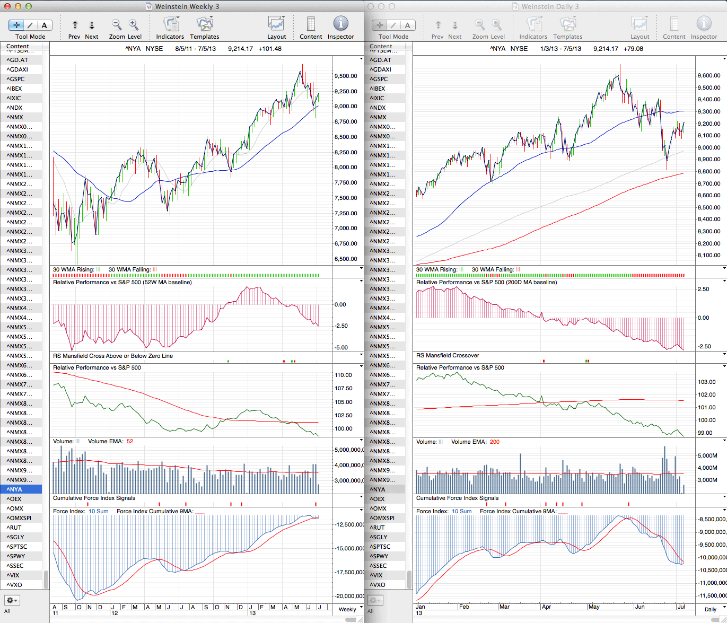Select ^GD.AT in the Daily window list
This screenshot has width=727, height=623.
tap(384, 60)
